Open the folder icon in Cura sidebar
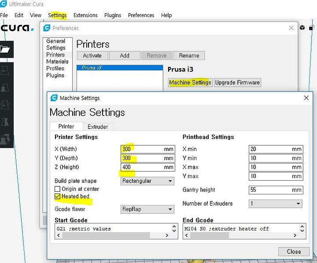 click(5, 49)
